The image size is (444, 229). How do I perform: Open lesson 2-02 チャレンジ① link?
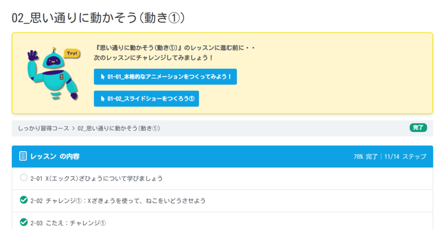pyautogui.click(x=118, y=201)
